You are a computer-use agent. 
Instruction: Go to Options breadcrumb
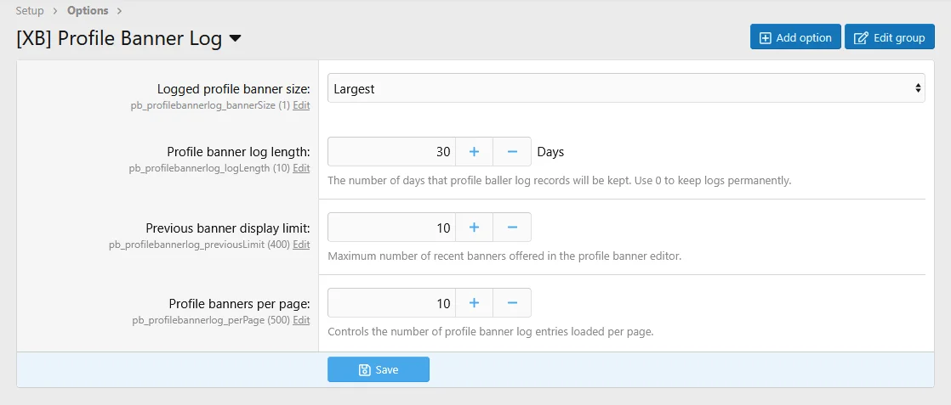(88, 10)
